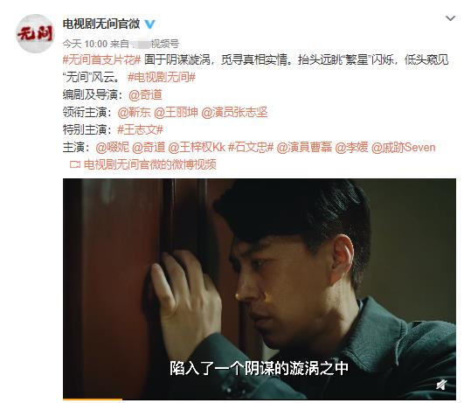Screen dimensions: 471x403
Task: Open the @啜妮 mention
Action: [113, 147]
